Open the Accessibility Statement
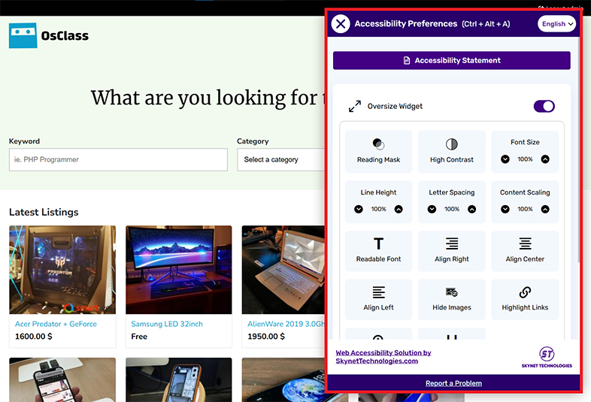The height and width of the screenshot is (402, 591). pos(452,60)
